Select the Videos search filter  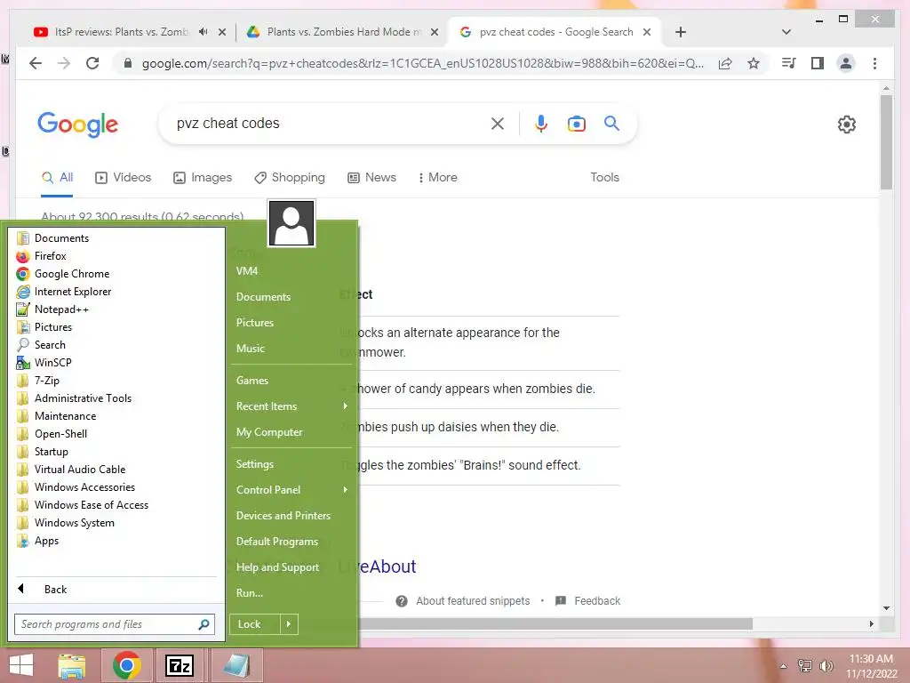point(123,178)
